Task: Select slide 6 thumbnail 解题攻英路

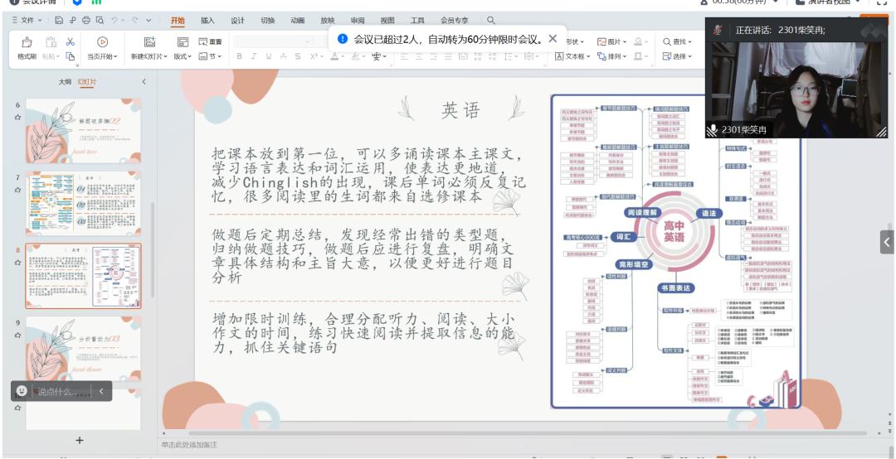Action: point(84,131)
